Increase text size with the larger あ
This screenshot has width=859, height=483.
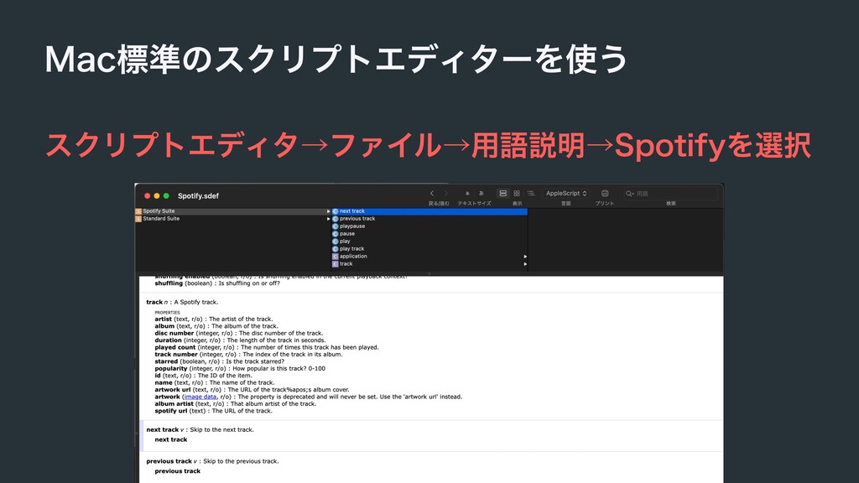[482, 194]
